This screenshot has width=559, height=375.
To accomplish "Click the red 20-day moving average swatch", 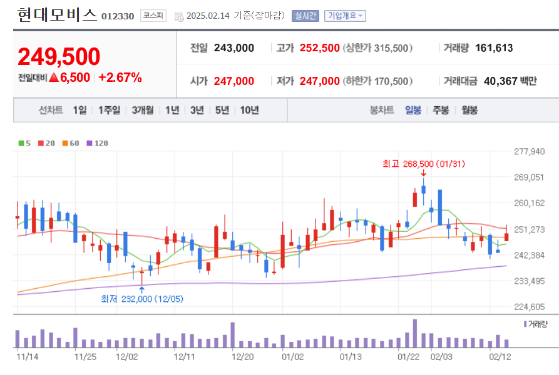I will click(x=41, y=143).
